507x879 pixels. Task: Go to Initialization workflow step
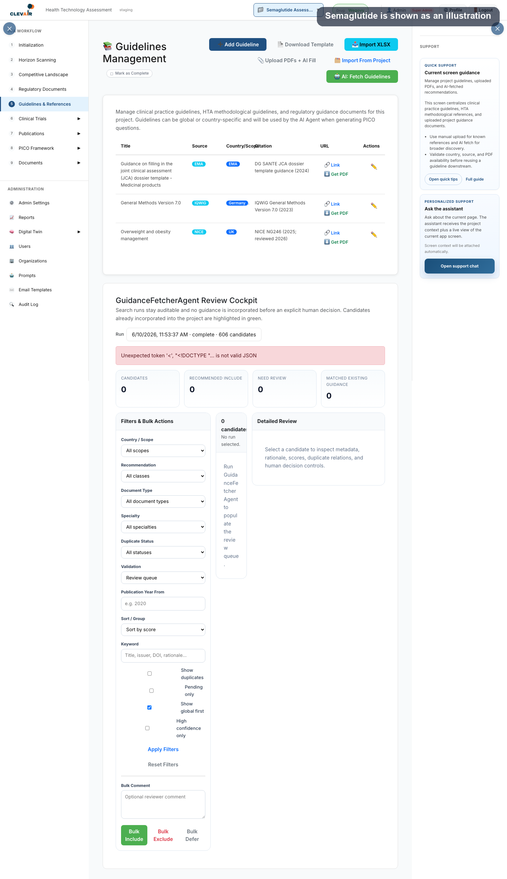[x=44, y=45]
